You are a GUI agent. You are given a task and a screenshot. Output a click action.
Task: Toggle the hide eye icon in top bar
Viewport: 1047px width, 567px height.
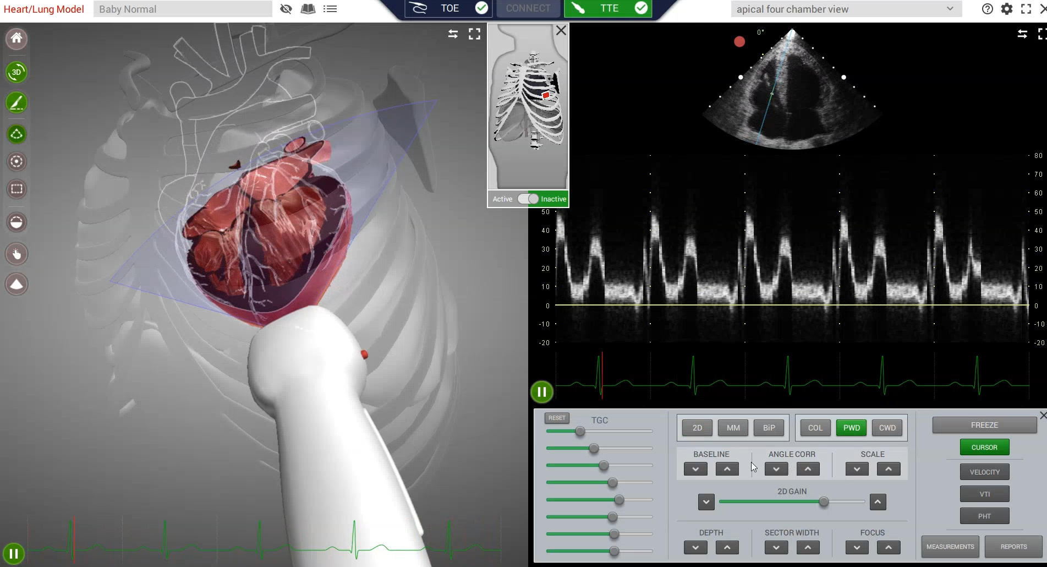pyautogui.click(x=286, y=9)
